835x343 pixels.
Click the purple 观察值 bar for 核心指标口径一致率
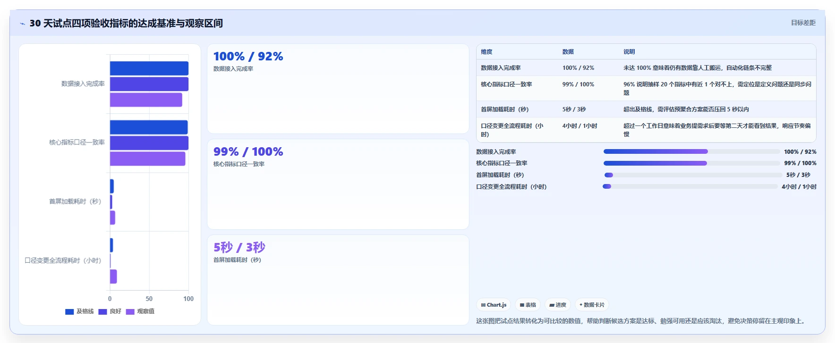148,159
